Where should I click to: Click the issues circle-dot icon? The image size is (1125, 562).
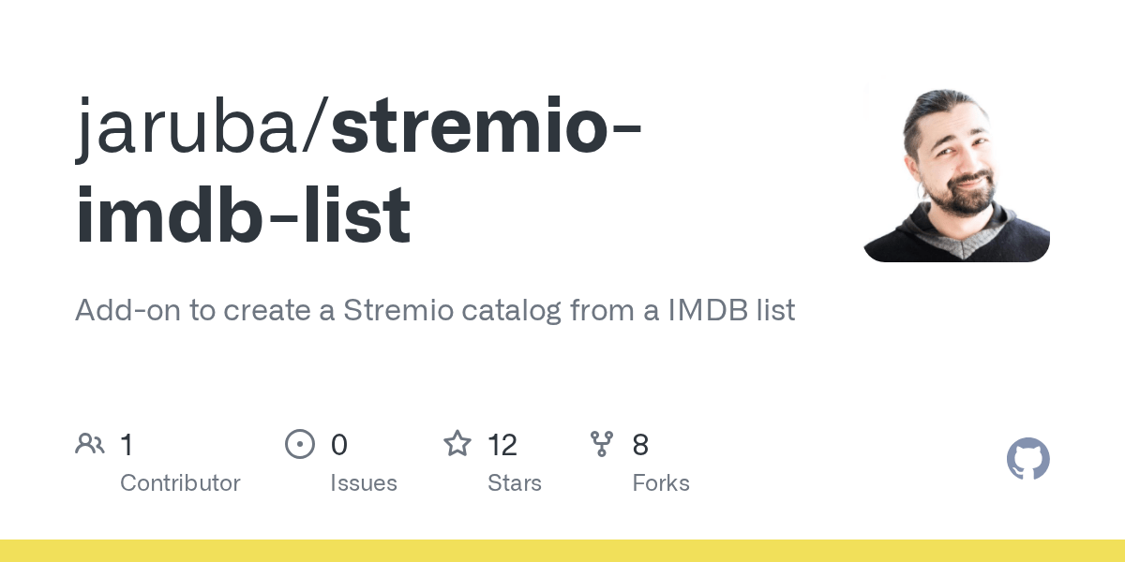tap(300, 444)
